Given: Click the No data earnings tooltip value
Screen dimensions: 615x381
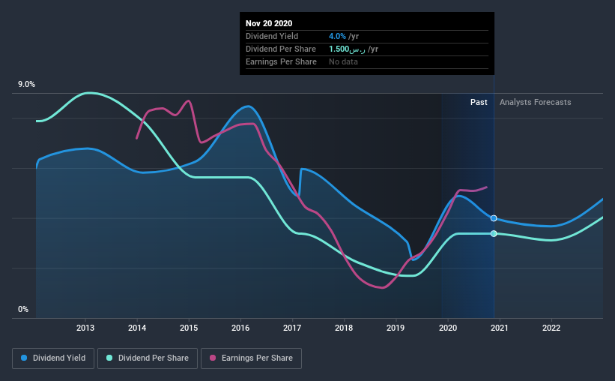Looking at the screenshot, I should pos(343,61).
